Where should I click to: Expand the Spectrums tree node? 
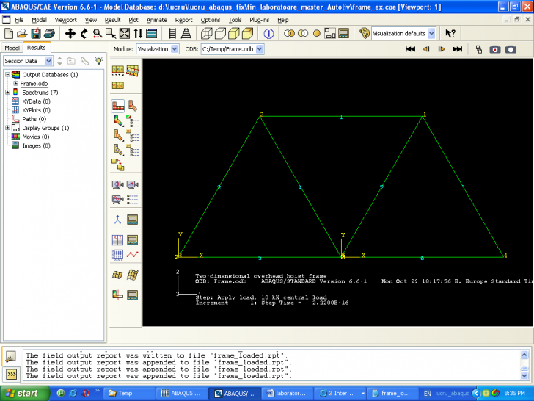click(x=7, y=93)
